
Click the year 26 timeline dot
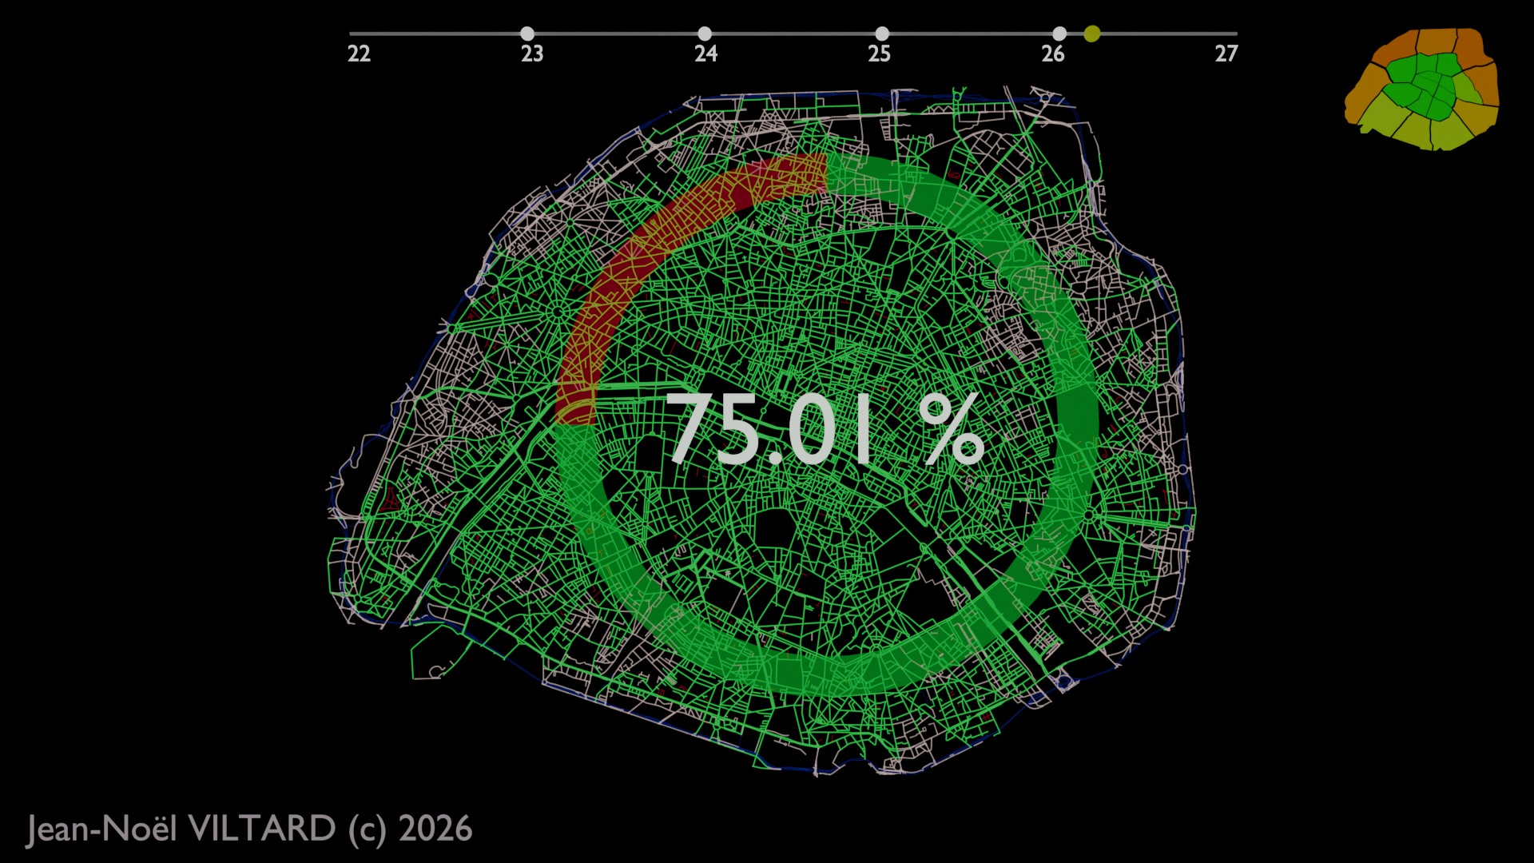[1059, 34]
